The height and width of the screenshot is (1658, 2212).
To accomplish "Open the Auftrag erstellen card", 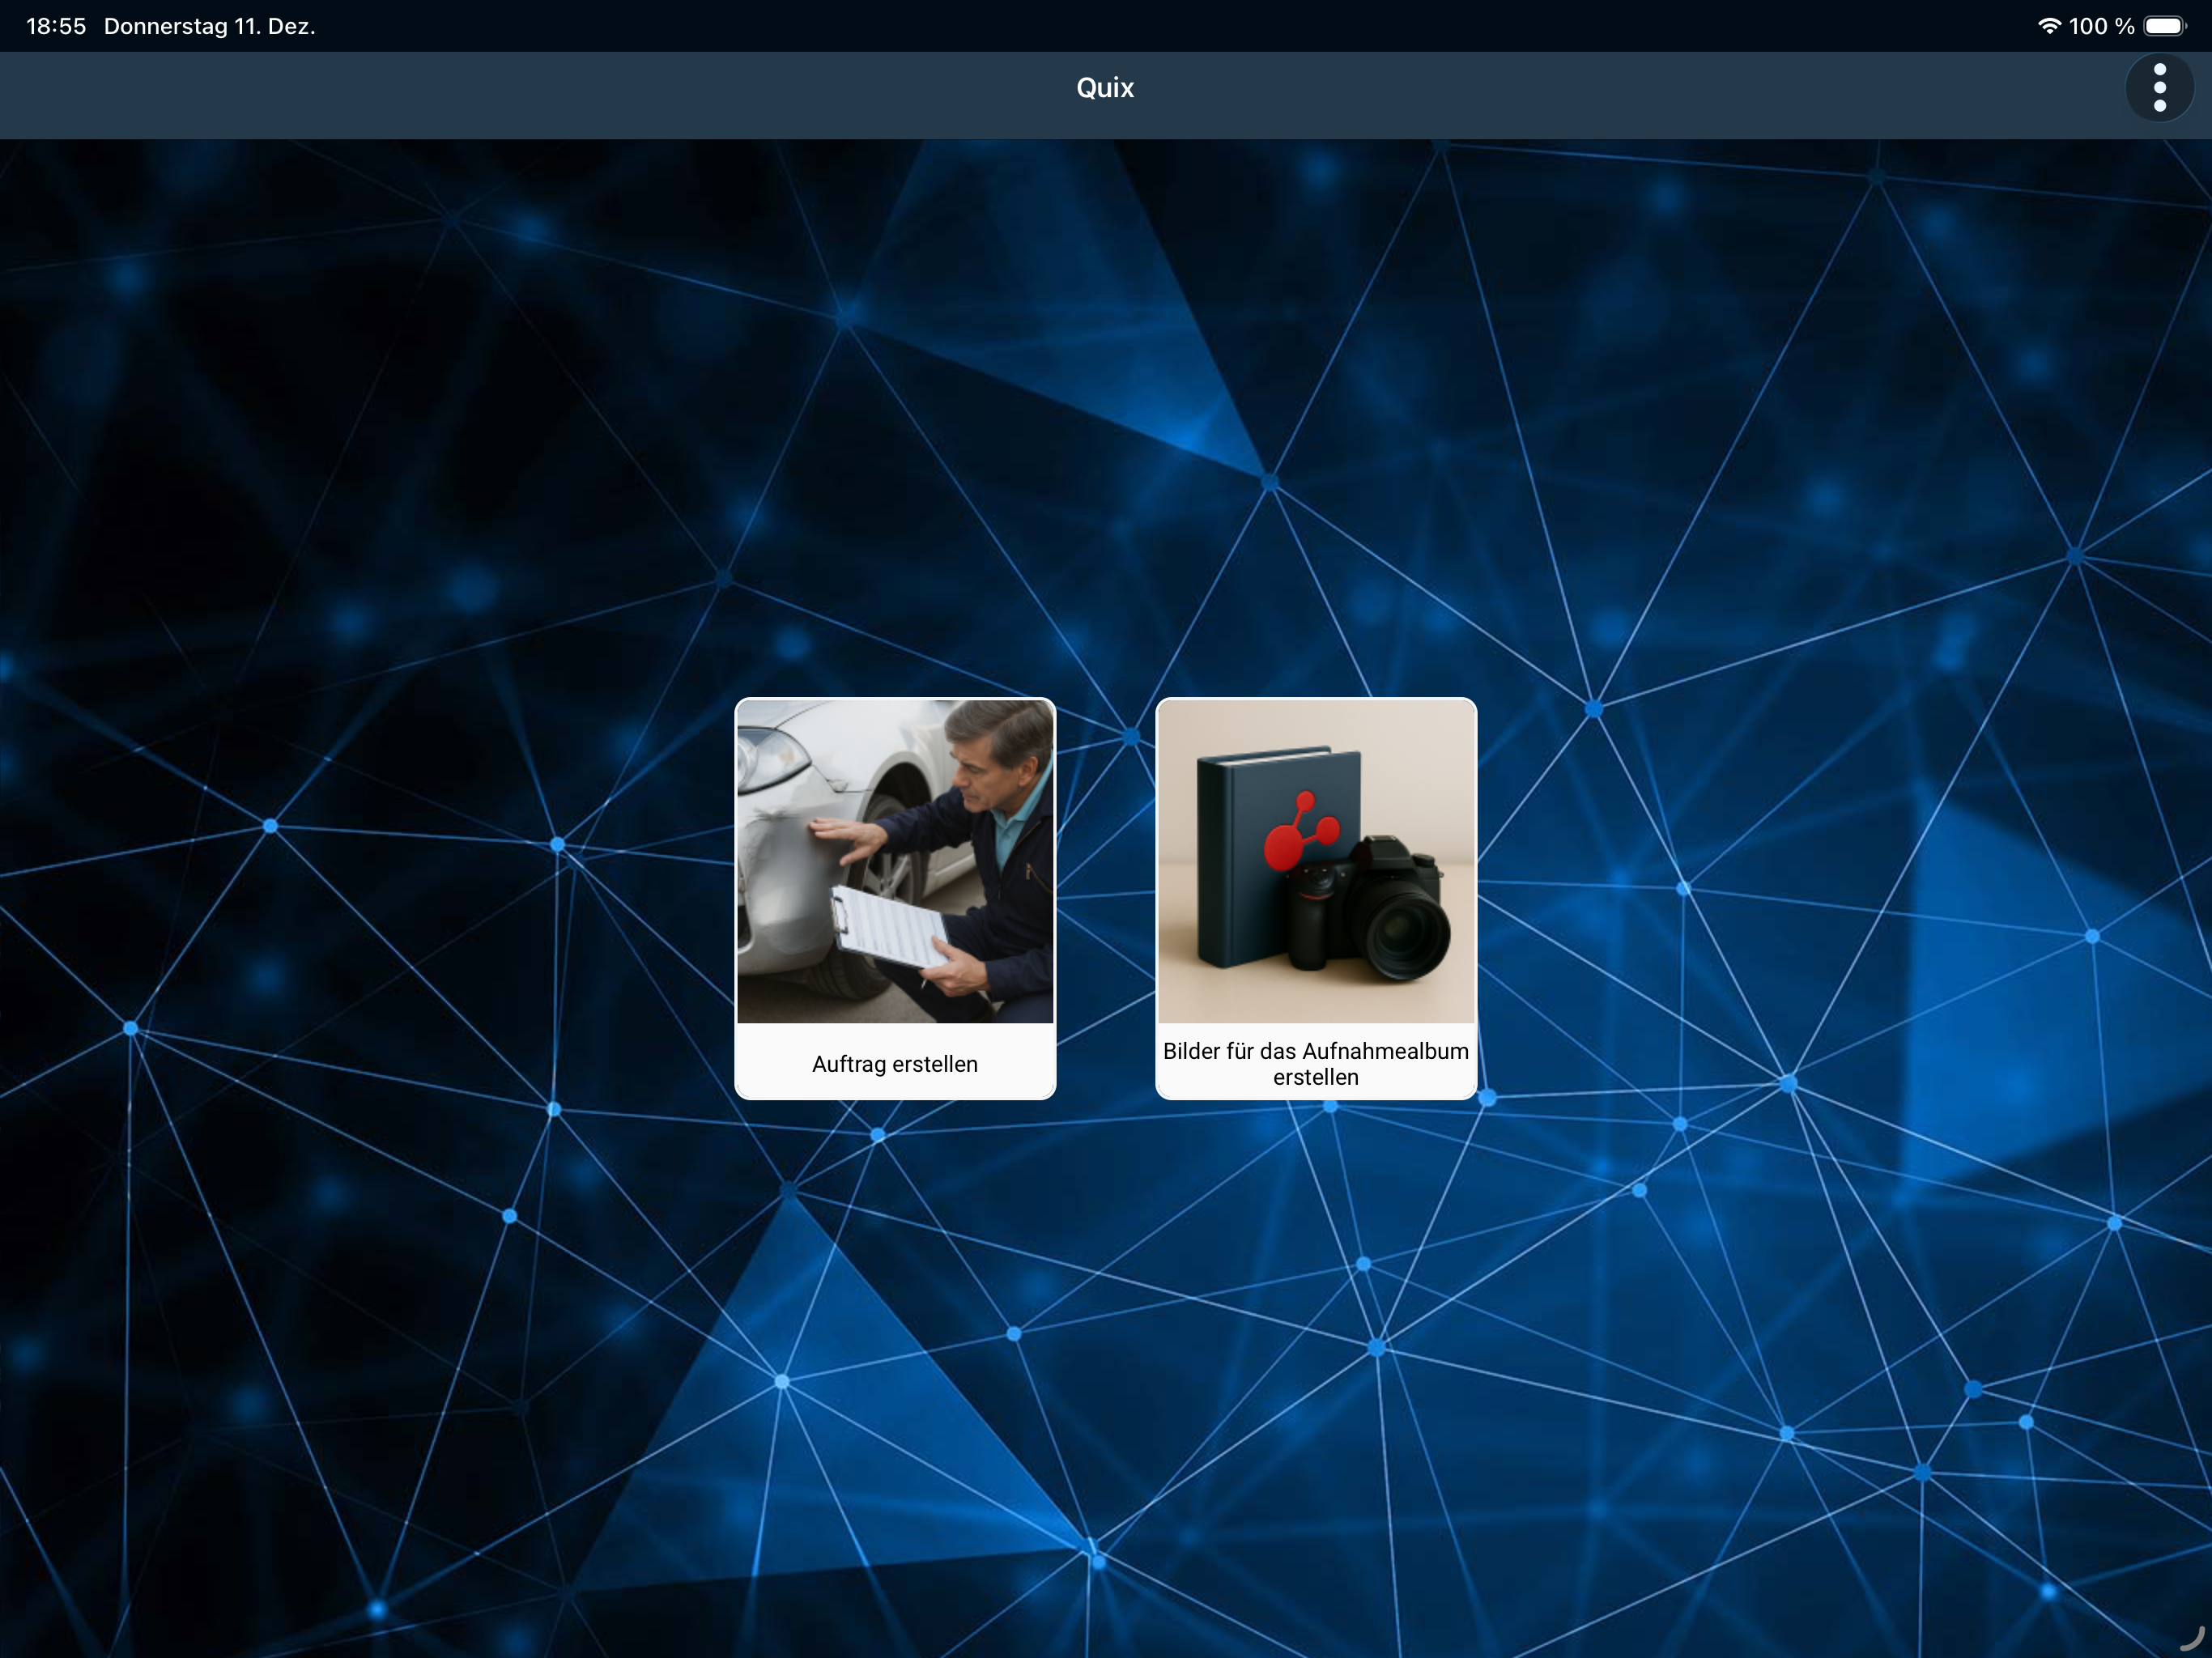I will pos(895,898).
